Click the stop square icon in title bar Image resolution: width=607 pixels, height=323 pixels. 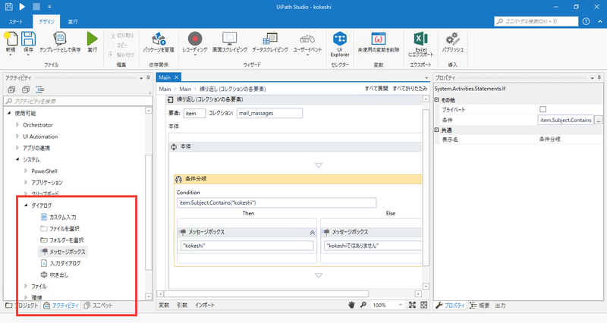click(36, 7)
